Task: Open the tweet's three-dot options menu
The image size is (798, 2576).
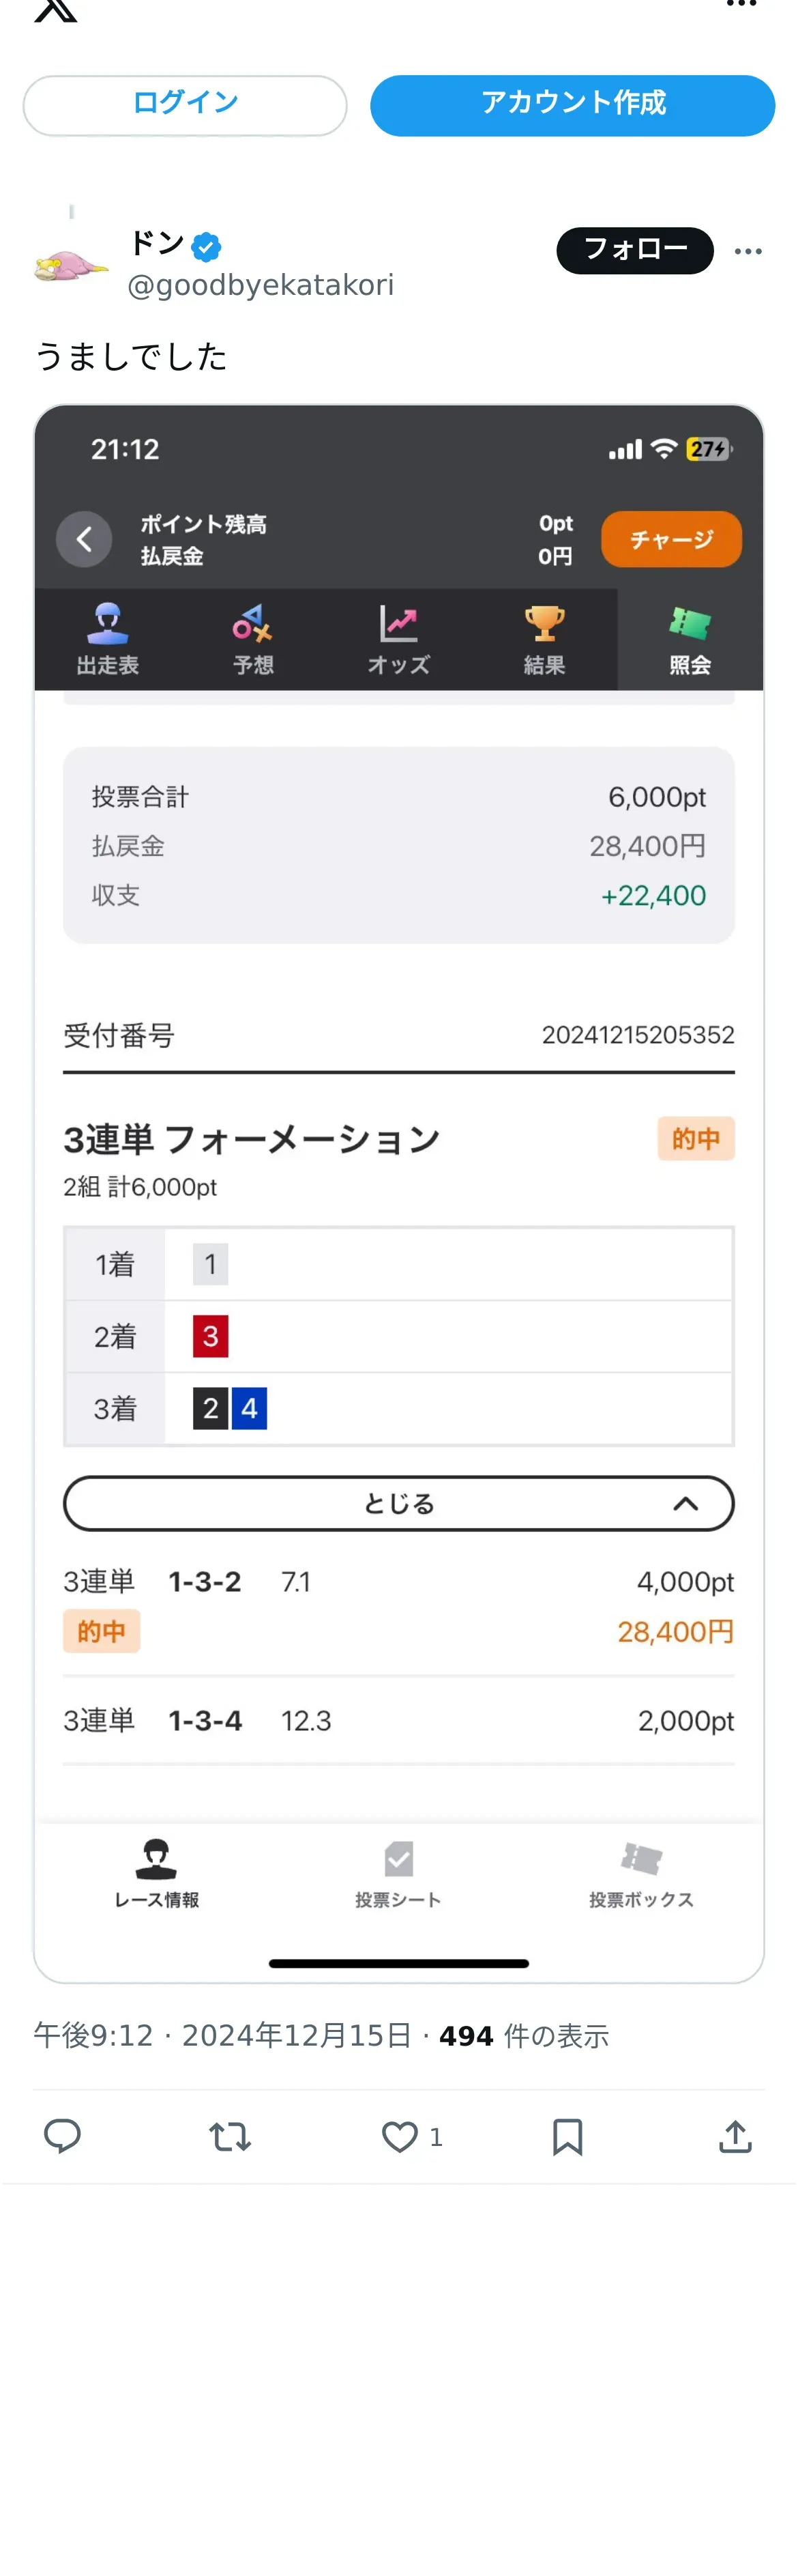Action: (748, 251)
